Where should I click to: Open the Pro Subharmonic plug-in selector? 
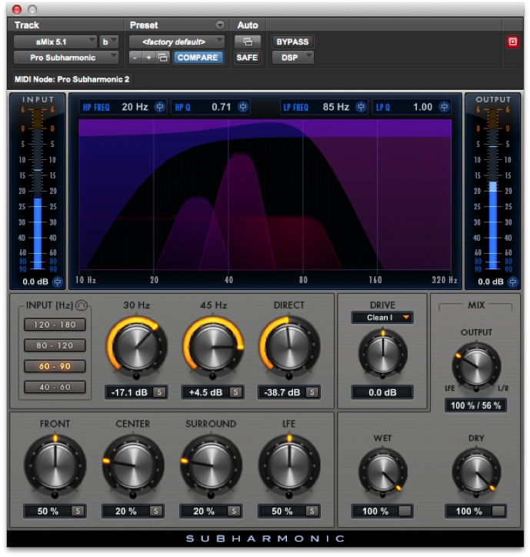65,58
